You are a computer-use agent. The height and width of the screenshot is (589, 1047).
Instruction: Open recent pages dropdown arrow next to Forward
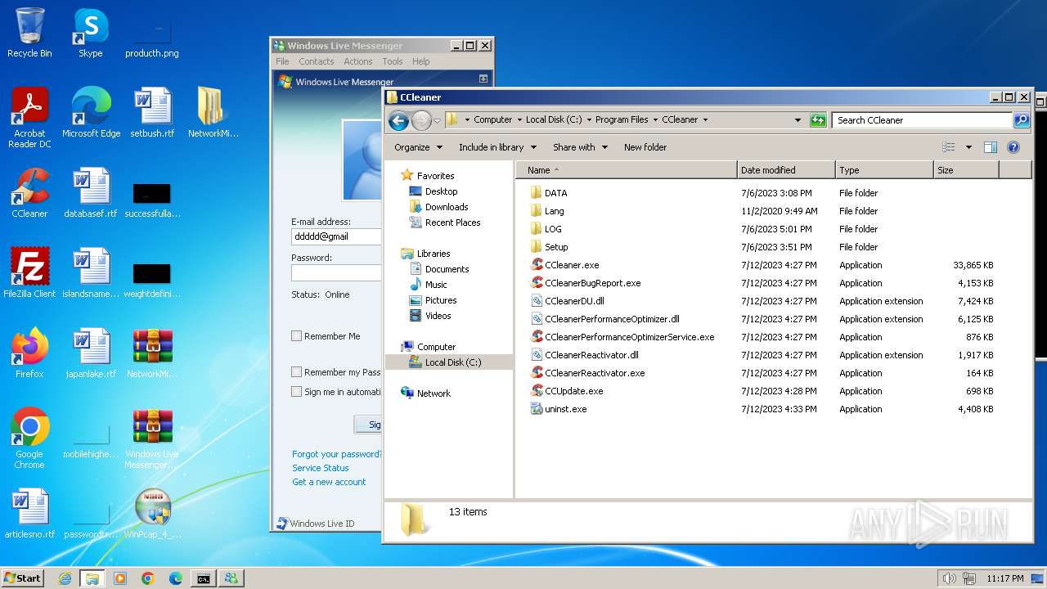click(x=437, y=121)
